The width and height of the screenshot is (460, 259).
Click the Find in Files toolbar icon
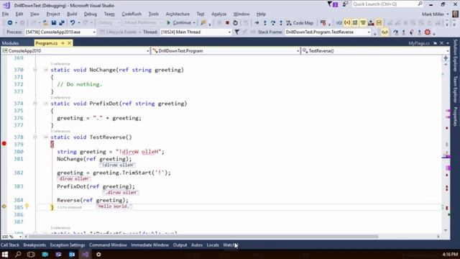(x=203, y=22)
